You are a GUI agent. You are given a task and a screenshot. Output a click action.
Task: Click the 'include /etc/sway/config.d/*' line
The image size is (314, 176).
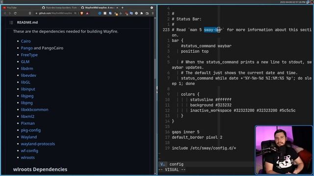pyautogui.click(x=204, y=148)
